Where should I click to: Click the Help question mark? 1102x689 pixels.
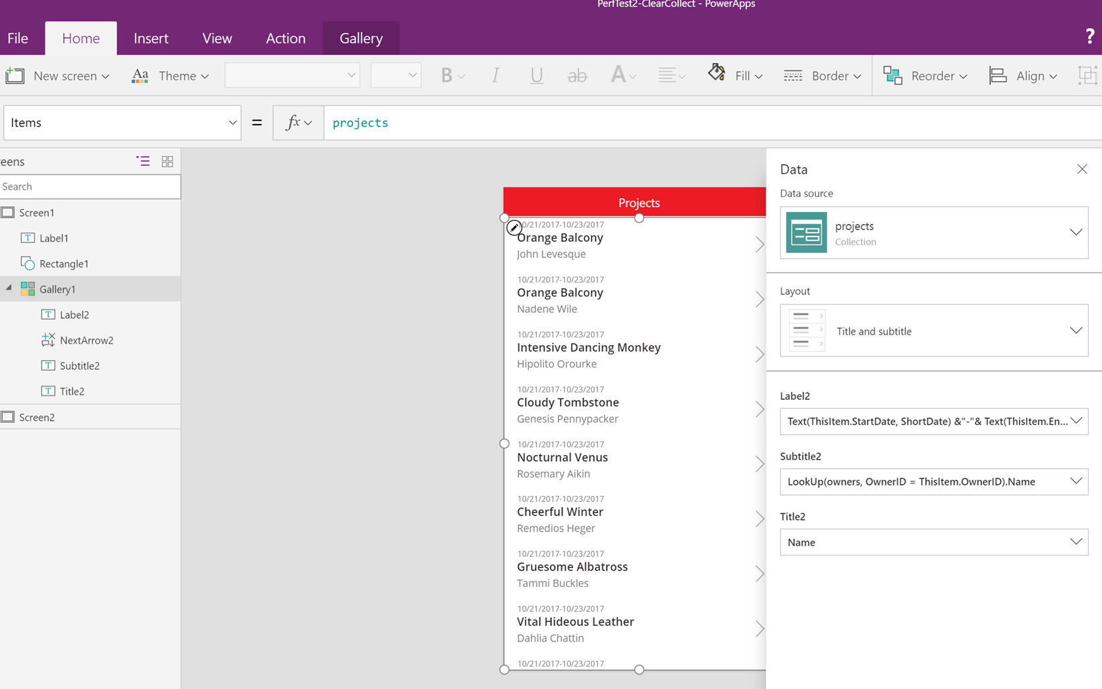point(1090,37)
